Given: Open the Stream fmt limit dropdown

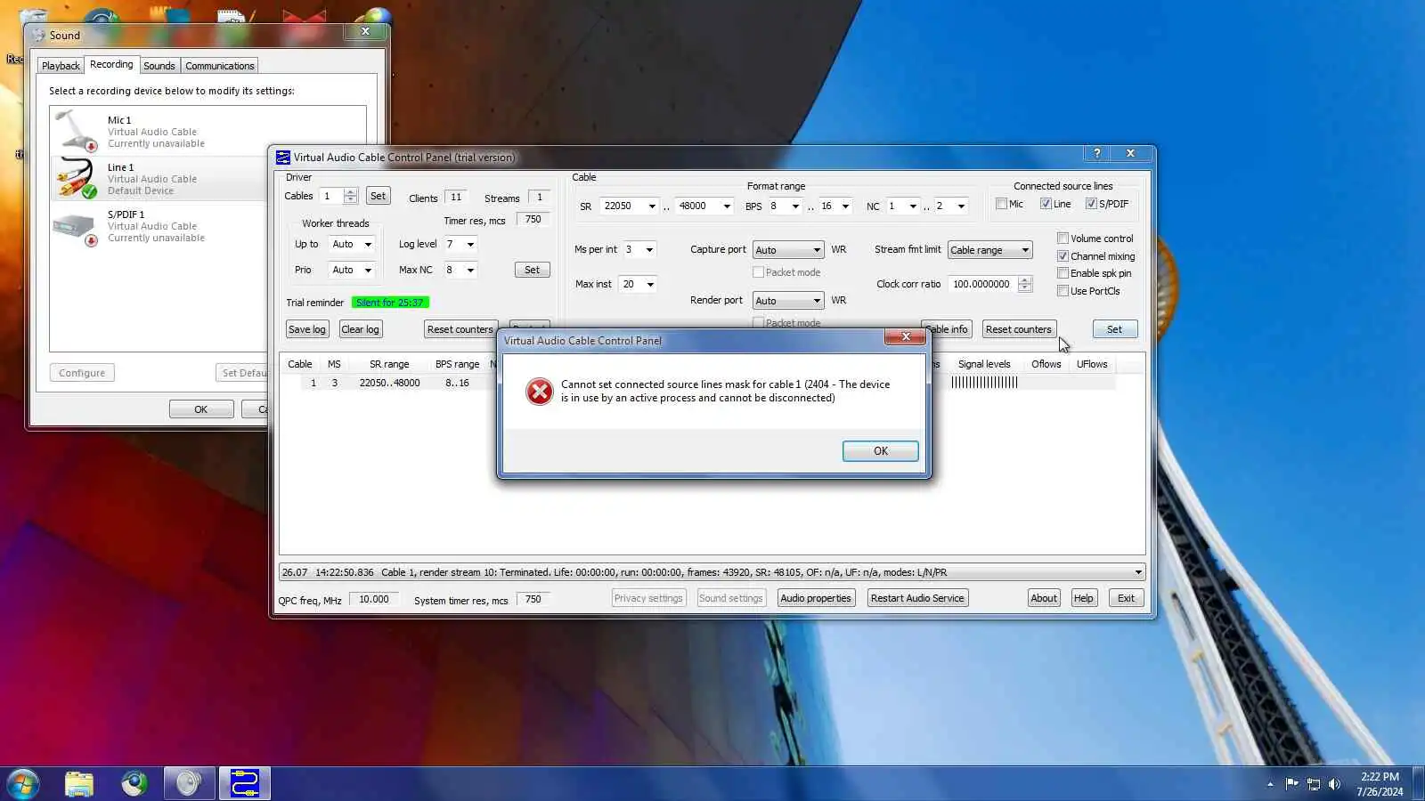Looking at the screenshot, I should point(990,250).
